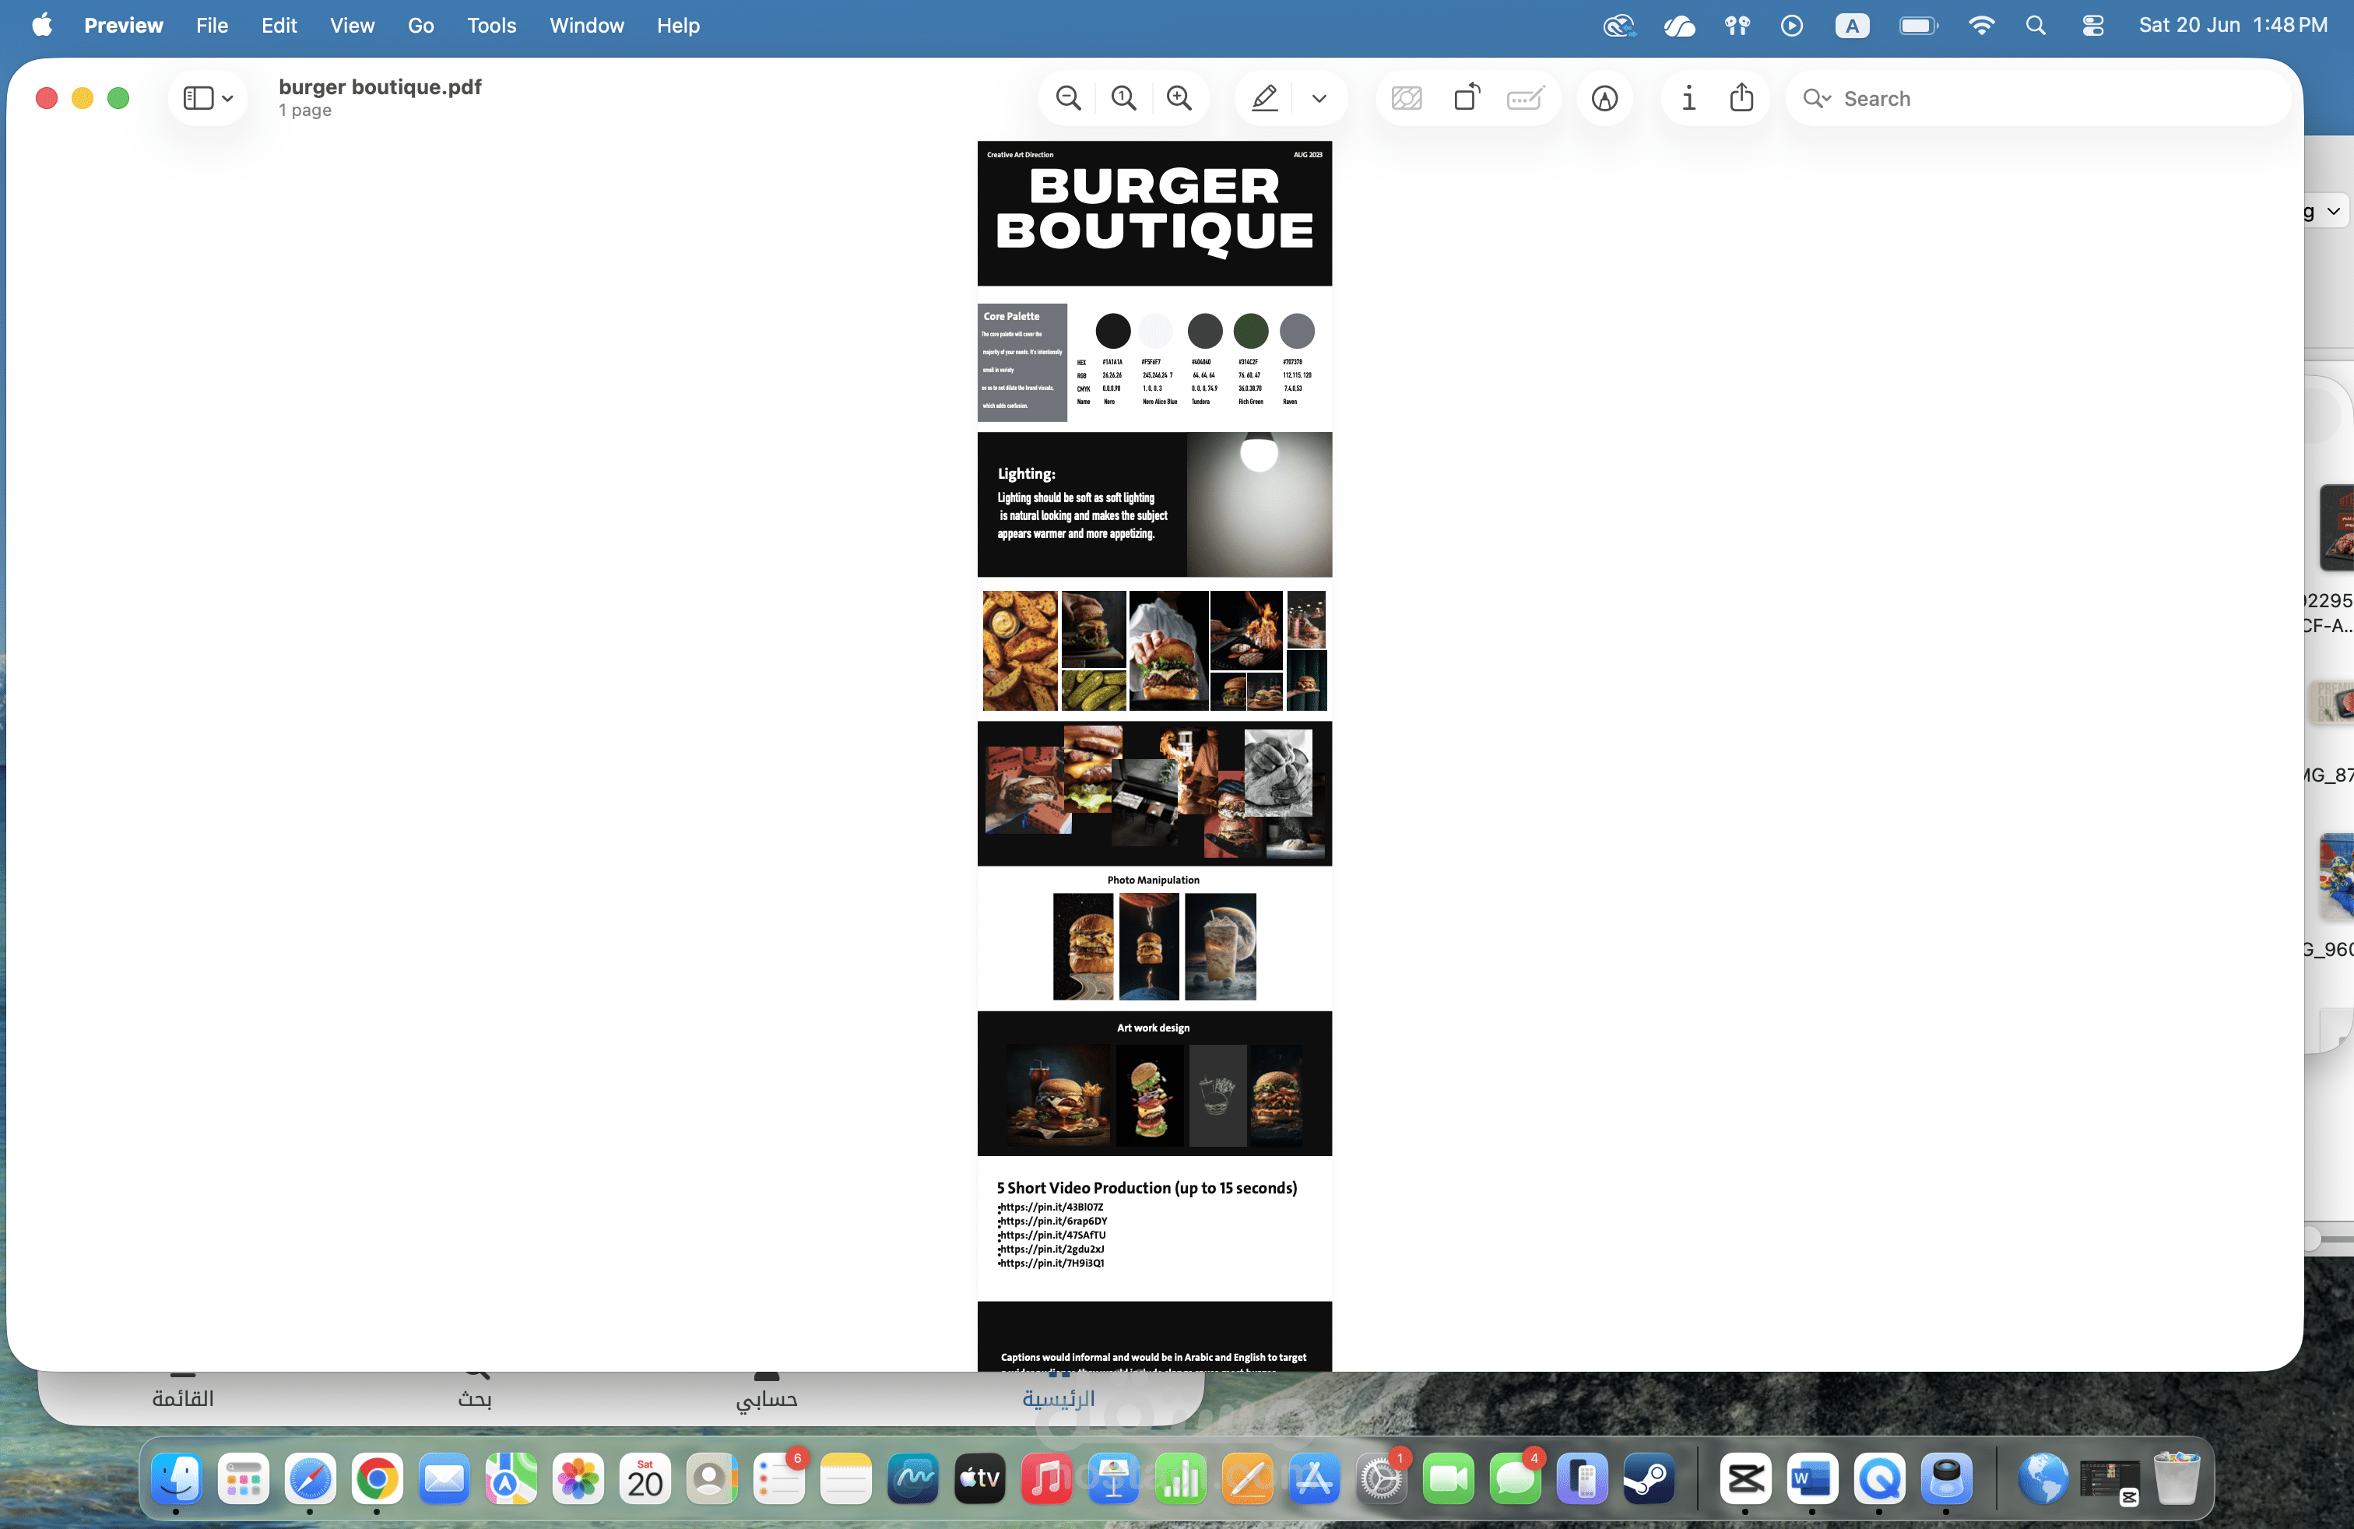This screenshot has width=2354, height=1529.
Task: Click the dimmed form-filling toolbar icon
Action: [x=1525, y=98]
